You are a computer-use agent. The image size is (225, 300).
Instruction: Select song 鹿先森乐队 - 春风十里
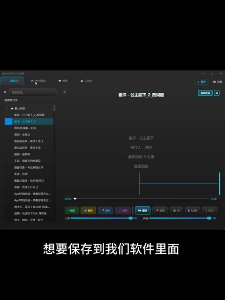[x=27, y=148]
